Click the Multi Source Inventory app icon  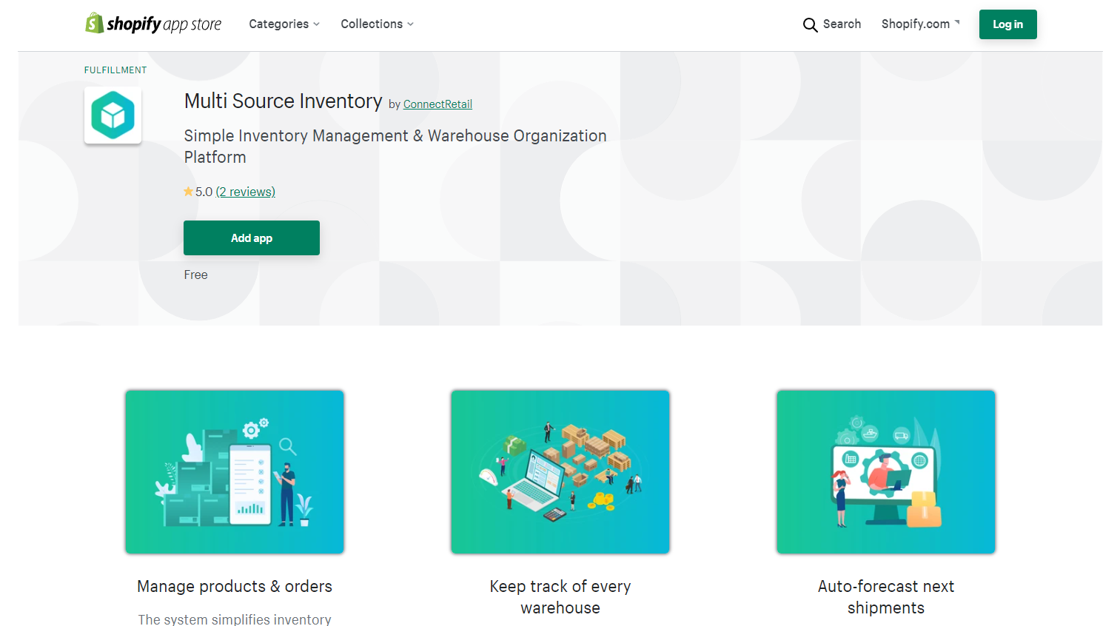[x=113, y=115]
